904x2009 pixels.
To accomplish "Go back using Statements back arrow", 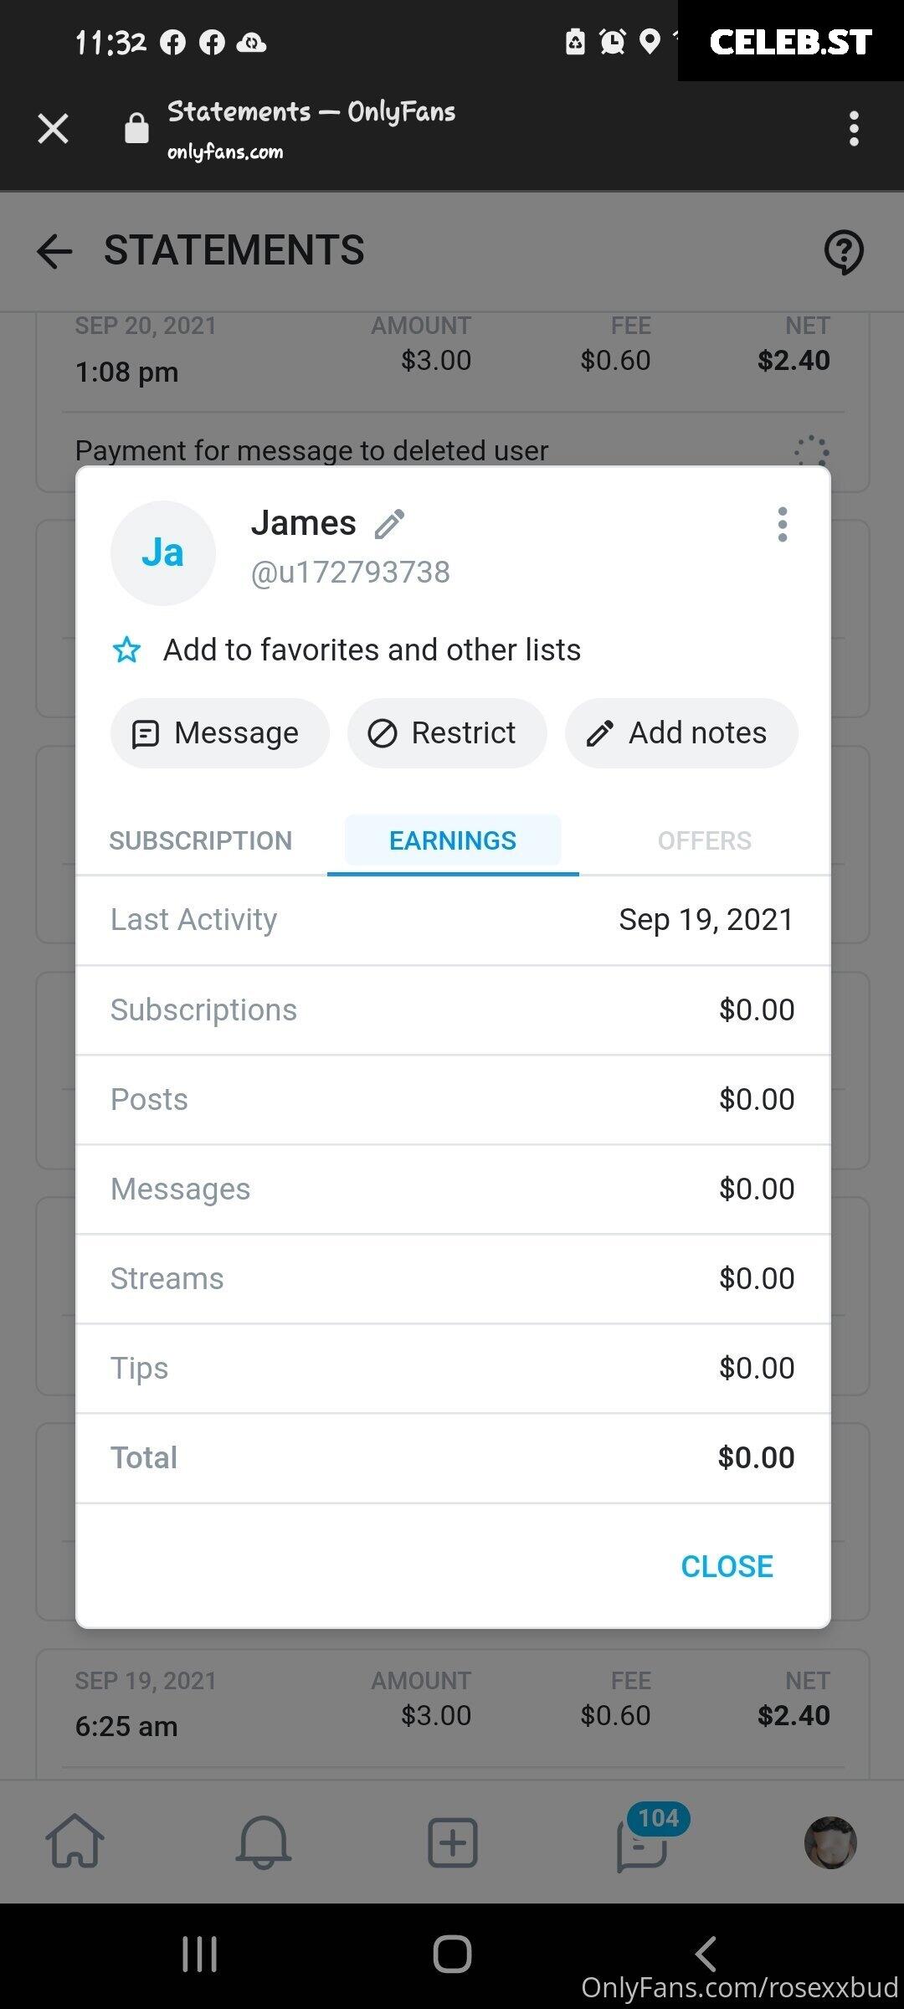I will pyautogui.click(x=55, y=251).
